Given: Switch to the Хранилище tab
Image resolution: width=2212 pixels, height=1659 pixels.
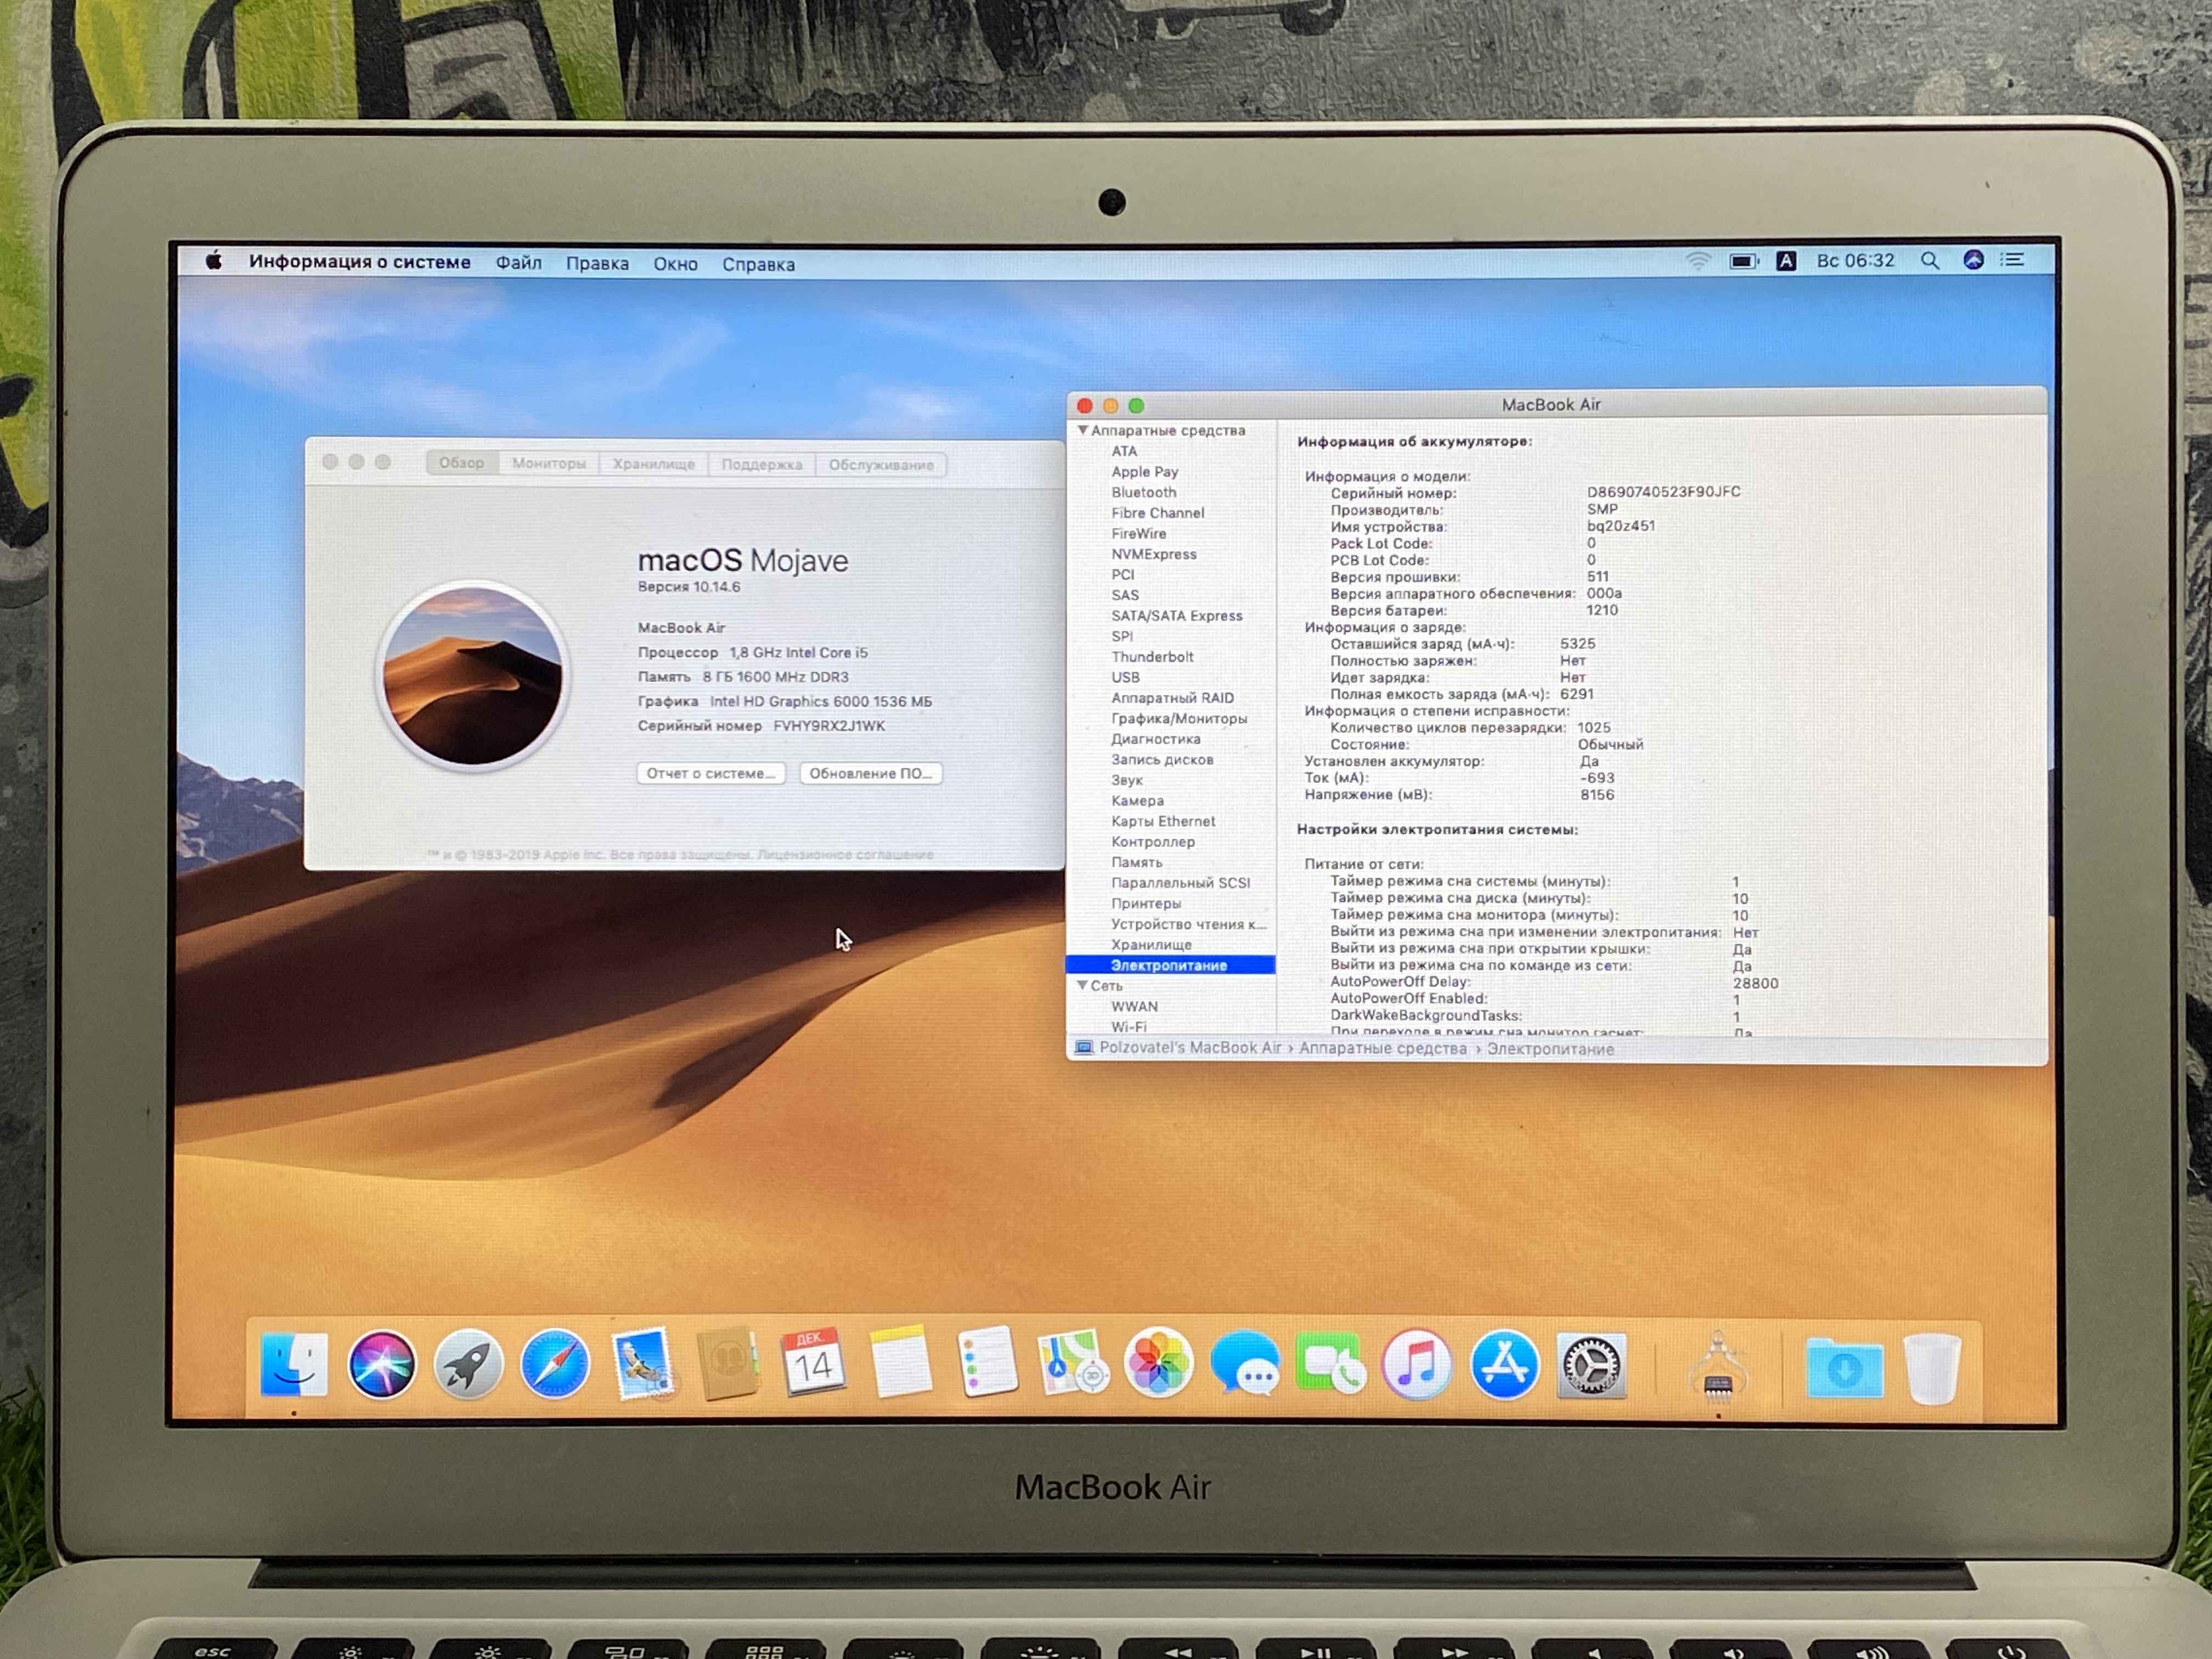Looking at the screenshot, I should (653, 464).
